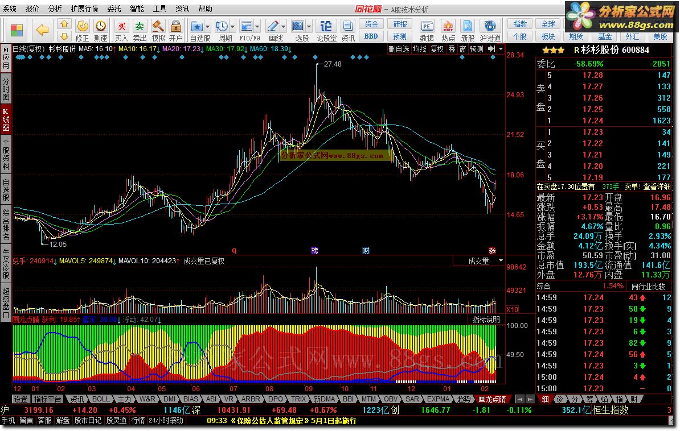This screenshot has height=431, width=680.
Task: Click the 测速 clock icon
Action: (101, 26)
